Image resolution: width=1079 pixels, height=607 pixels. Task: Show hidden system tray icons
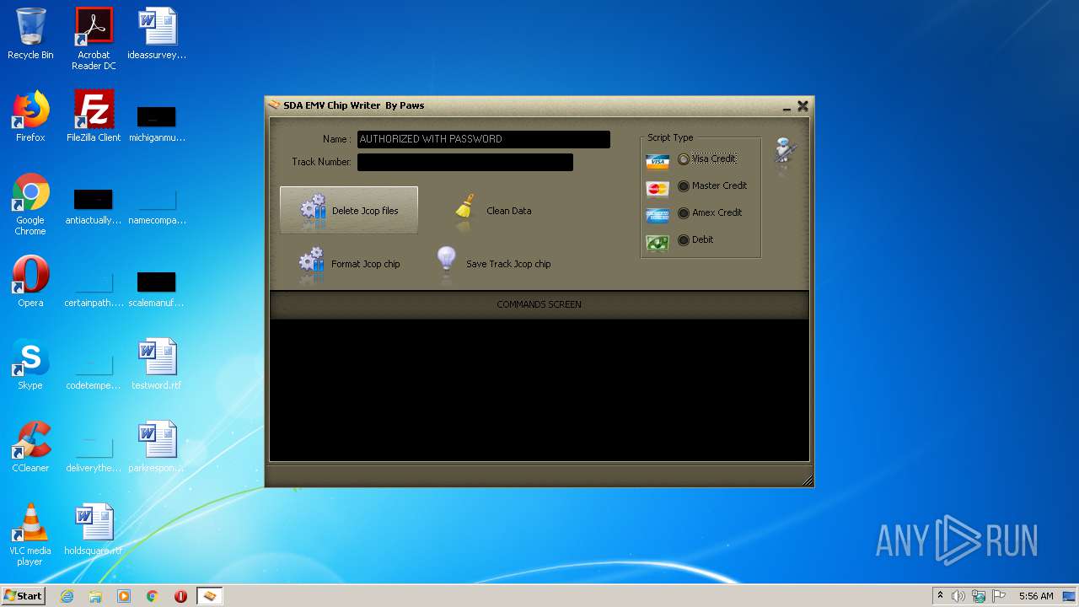pyautogui.click(x=940, y=596)
